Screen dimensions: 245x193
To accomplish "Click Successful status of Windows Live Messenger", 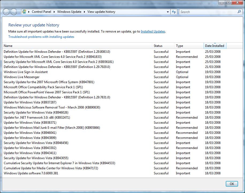I will tap(161, 77).
